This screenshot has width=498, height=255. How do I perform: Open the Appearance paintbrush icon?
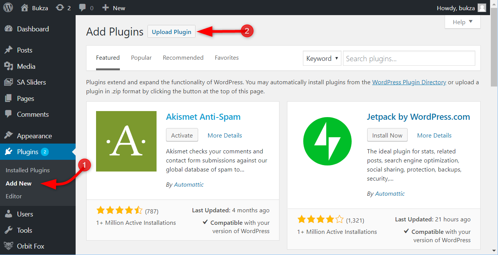click(x=9, y=136)
